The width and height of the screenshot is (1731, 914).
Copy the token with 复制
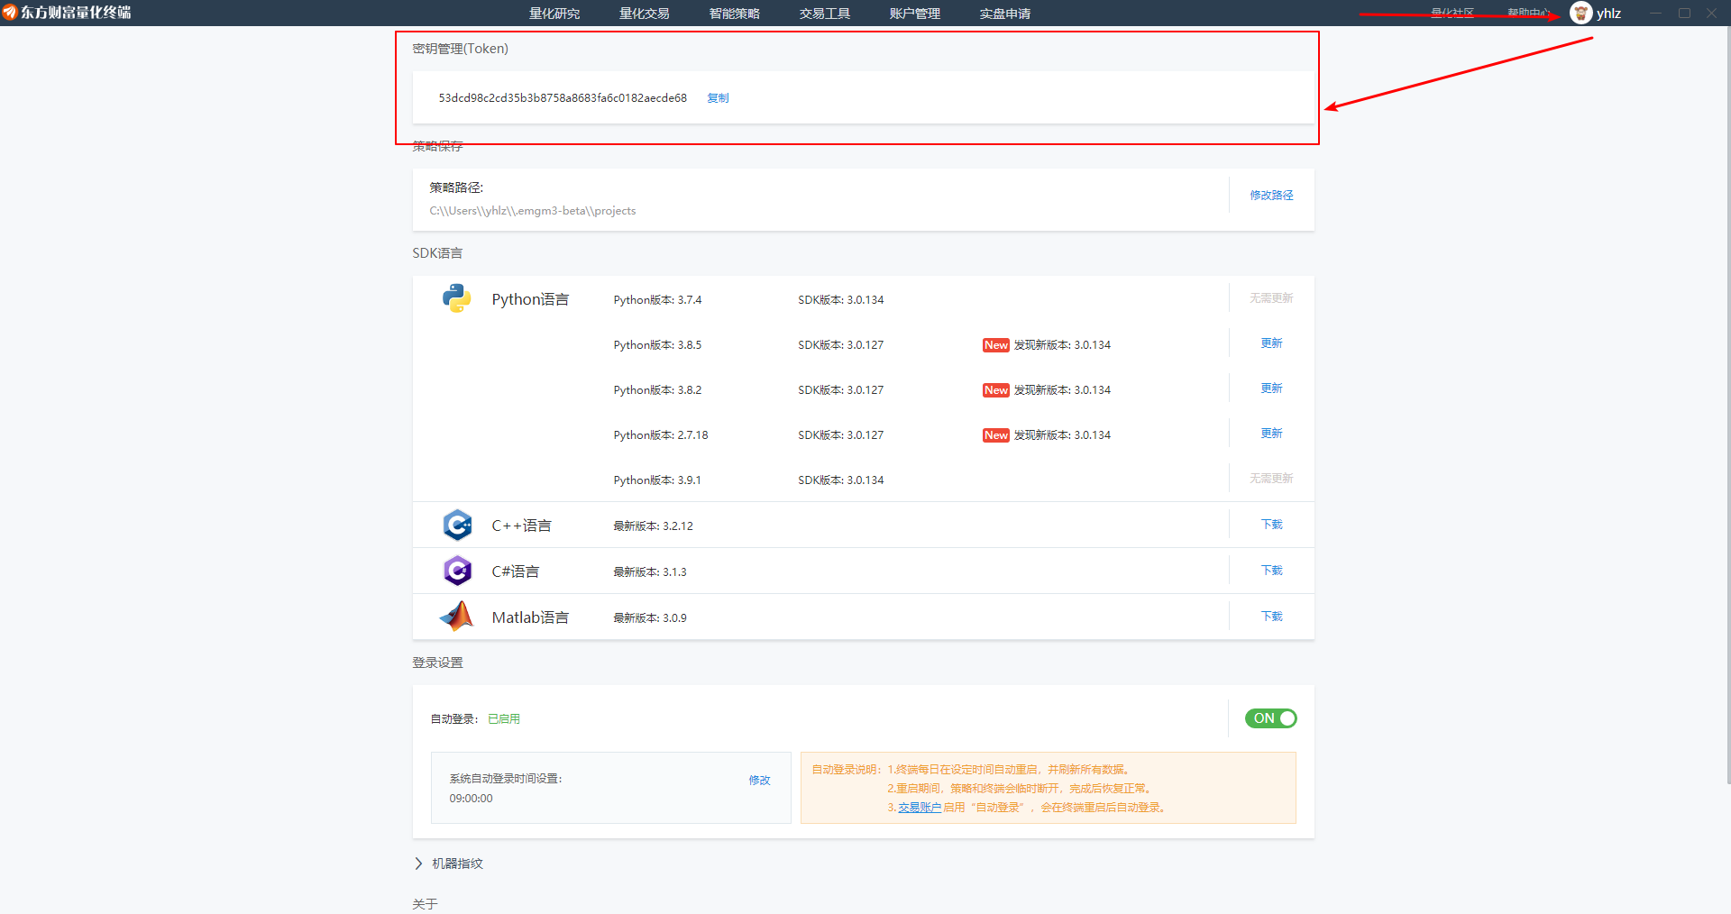click(x=718, y=97)
